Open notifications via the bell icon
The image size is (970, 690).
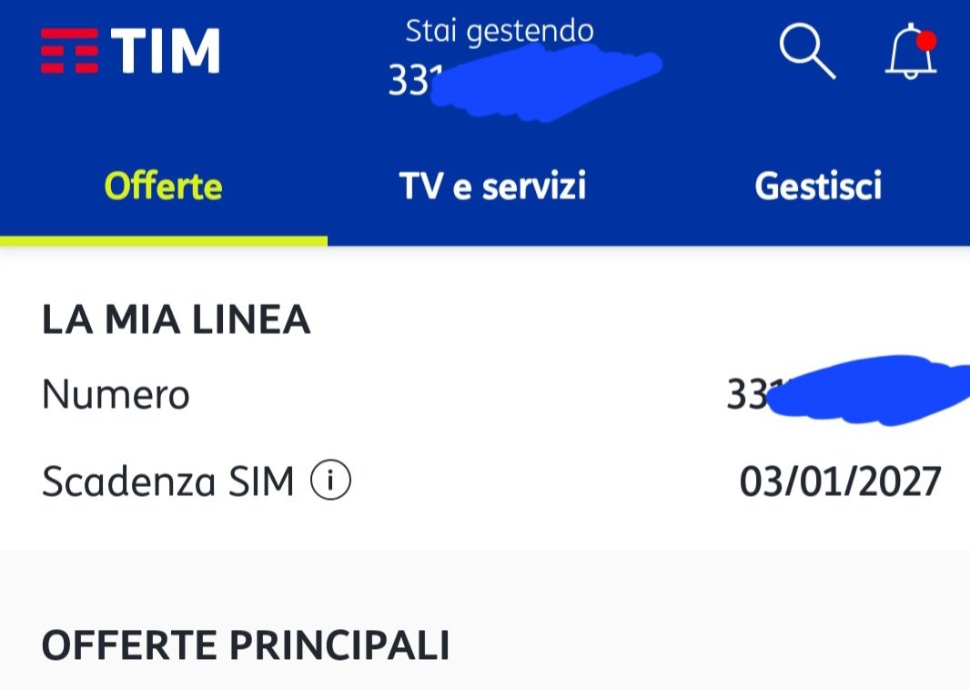tap(910, 53)
